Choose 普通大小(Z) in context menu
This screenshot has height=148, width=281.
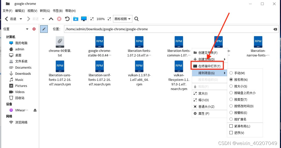click(210, 107)
